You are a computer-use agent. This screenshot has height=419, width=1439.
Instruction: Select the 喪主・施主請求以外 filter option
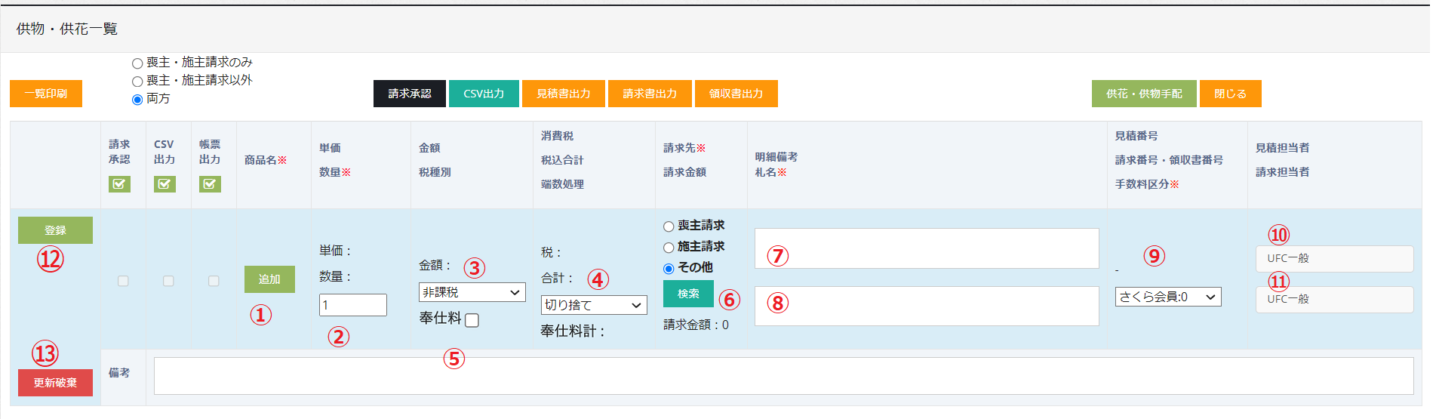(137, 82)
